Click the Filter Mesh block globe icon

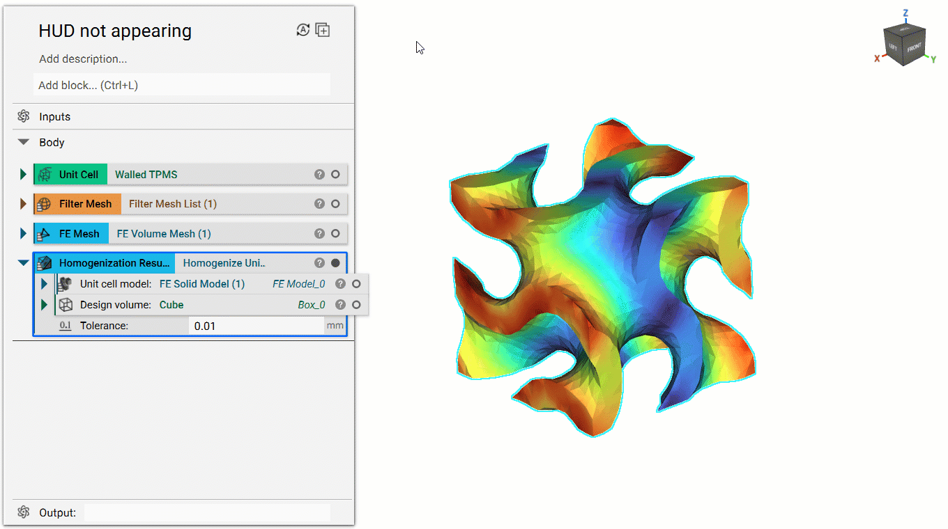click(x=45, y=204)
